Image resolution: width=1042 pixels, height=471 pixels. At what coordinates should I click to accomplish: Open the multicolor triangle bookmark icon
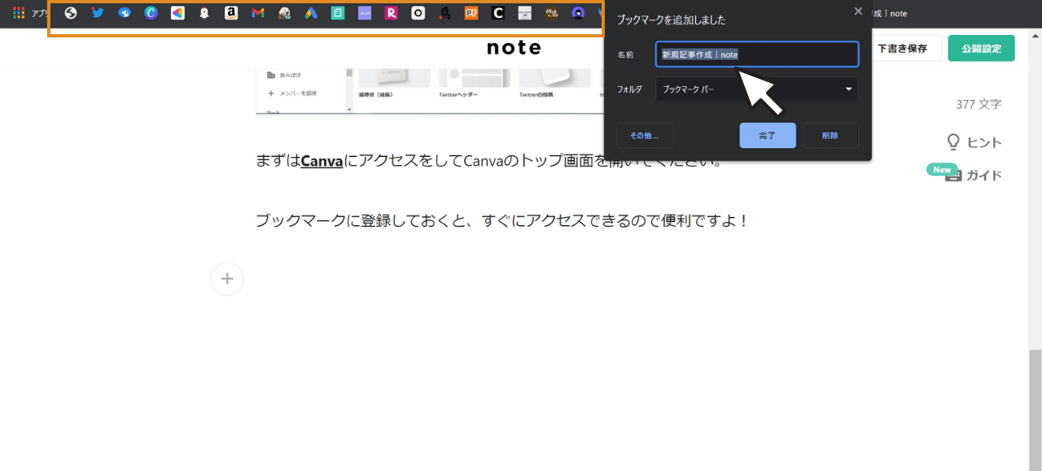(177, 13)
